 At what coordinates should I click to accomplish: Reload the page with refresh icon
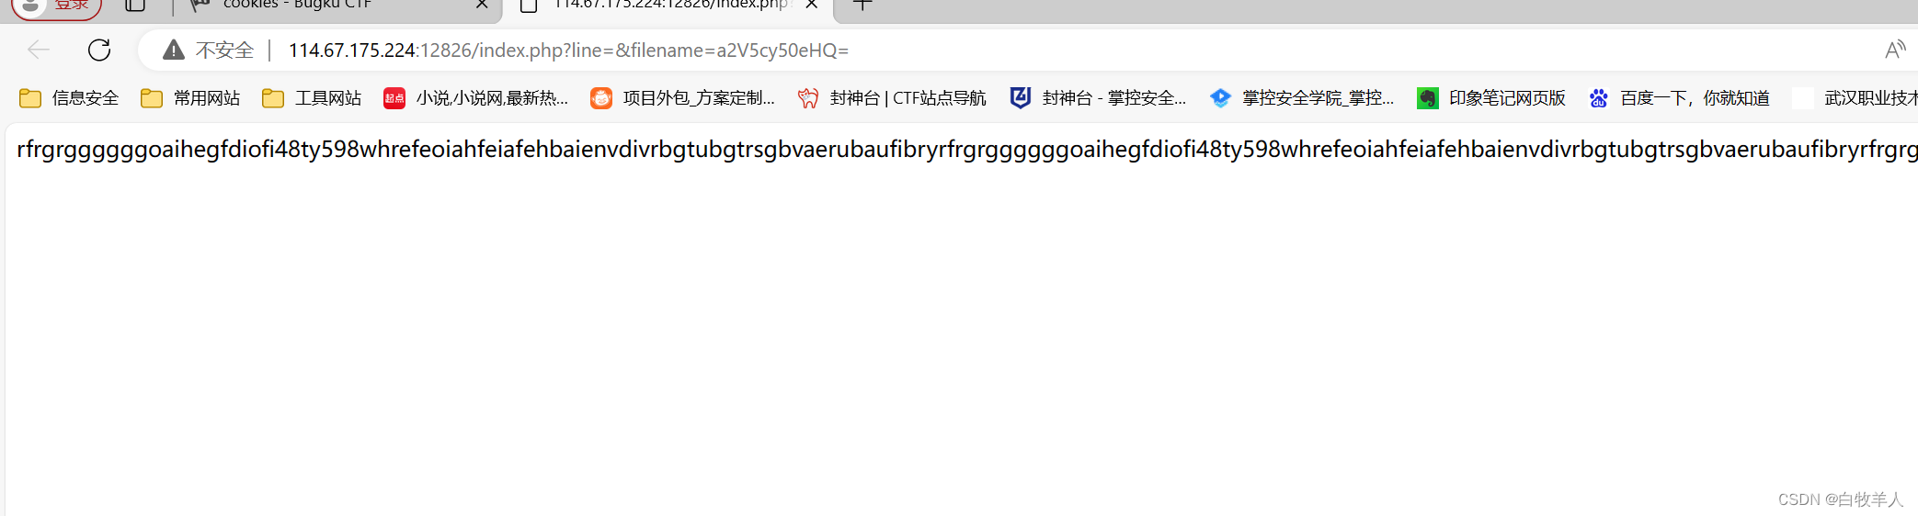(99, 50)
